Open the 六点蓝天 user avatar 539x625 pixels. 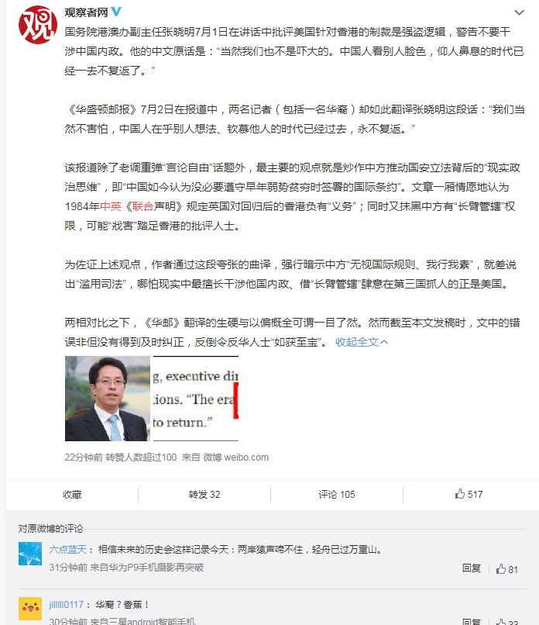pos(30,554)
